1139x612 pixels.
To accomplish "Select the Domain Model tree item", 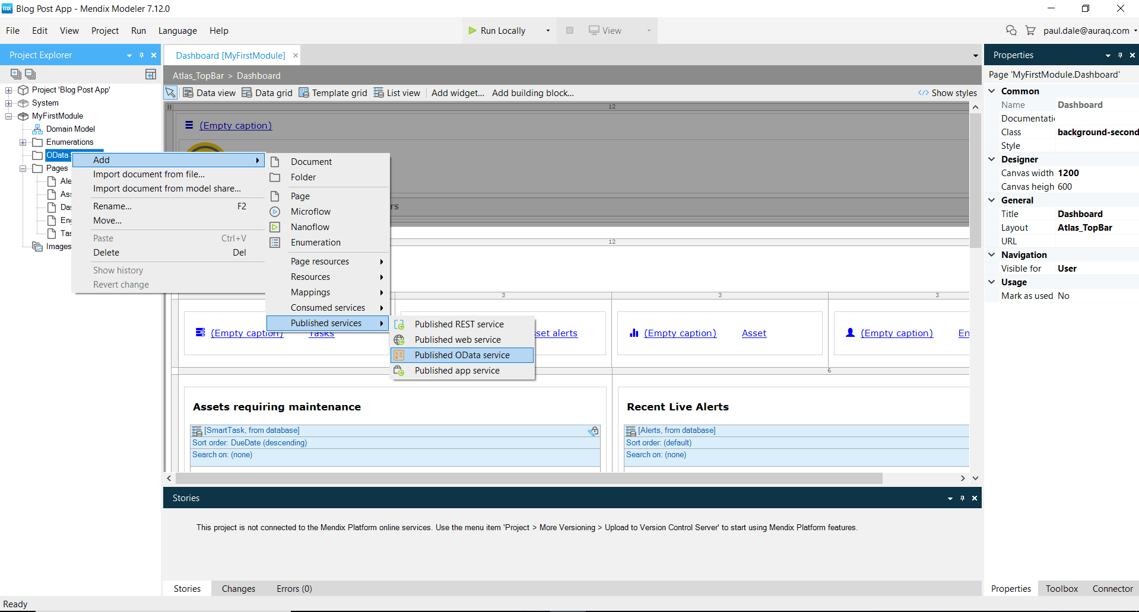I will coord(70,129).
